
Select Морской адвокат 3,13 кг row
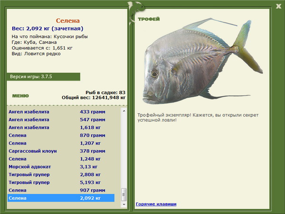(61, 166)
